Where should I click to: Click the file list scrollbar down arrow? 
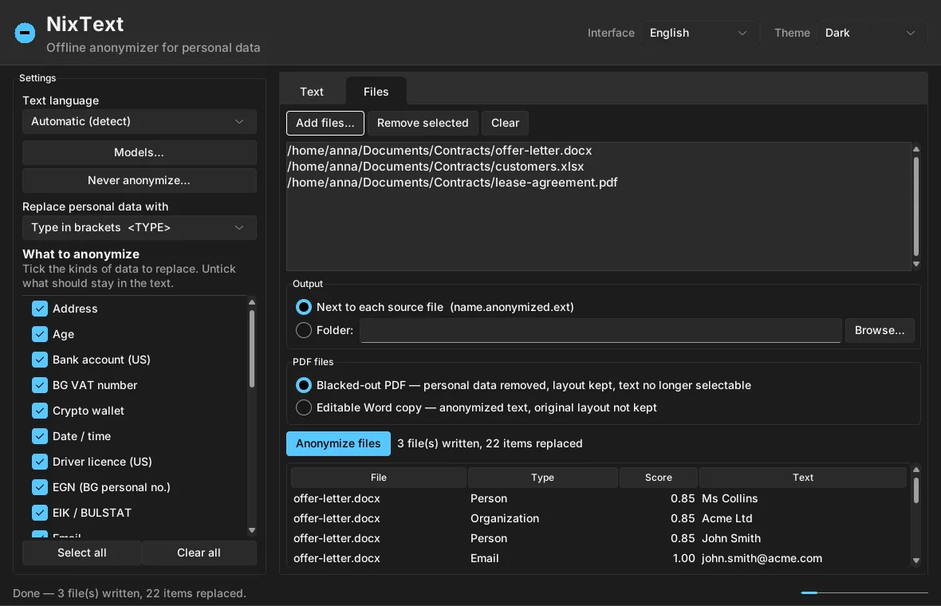[x=915, y=264]
